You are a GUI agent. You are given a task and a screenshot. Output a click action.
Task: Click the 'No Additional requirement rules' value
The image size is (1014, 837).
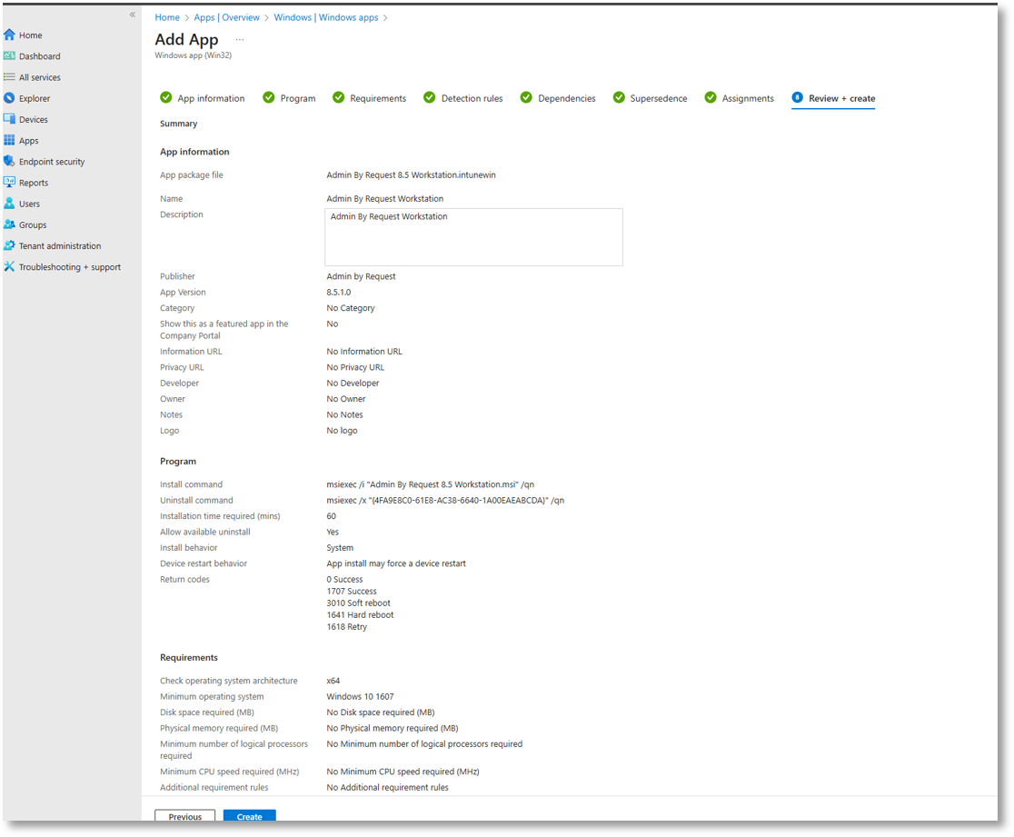(x=387, y=787)
